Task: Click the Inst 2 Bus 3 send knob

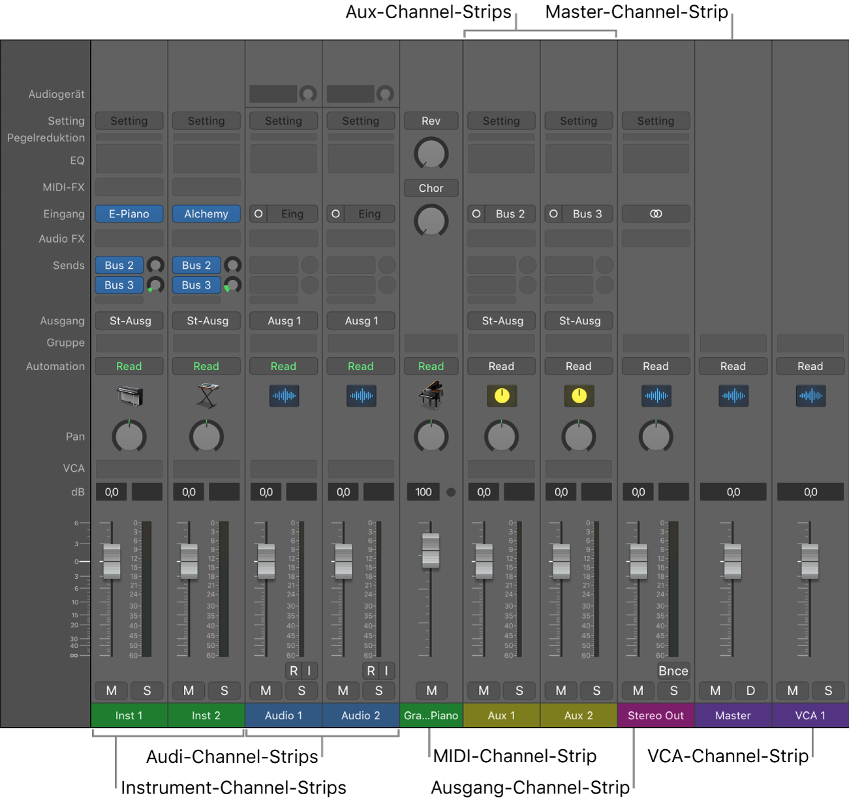Action: click(x=232, y=285)
